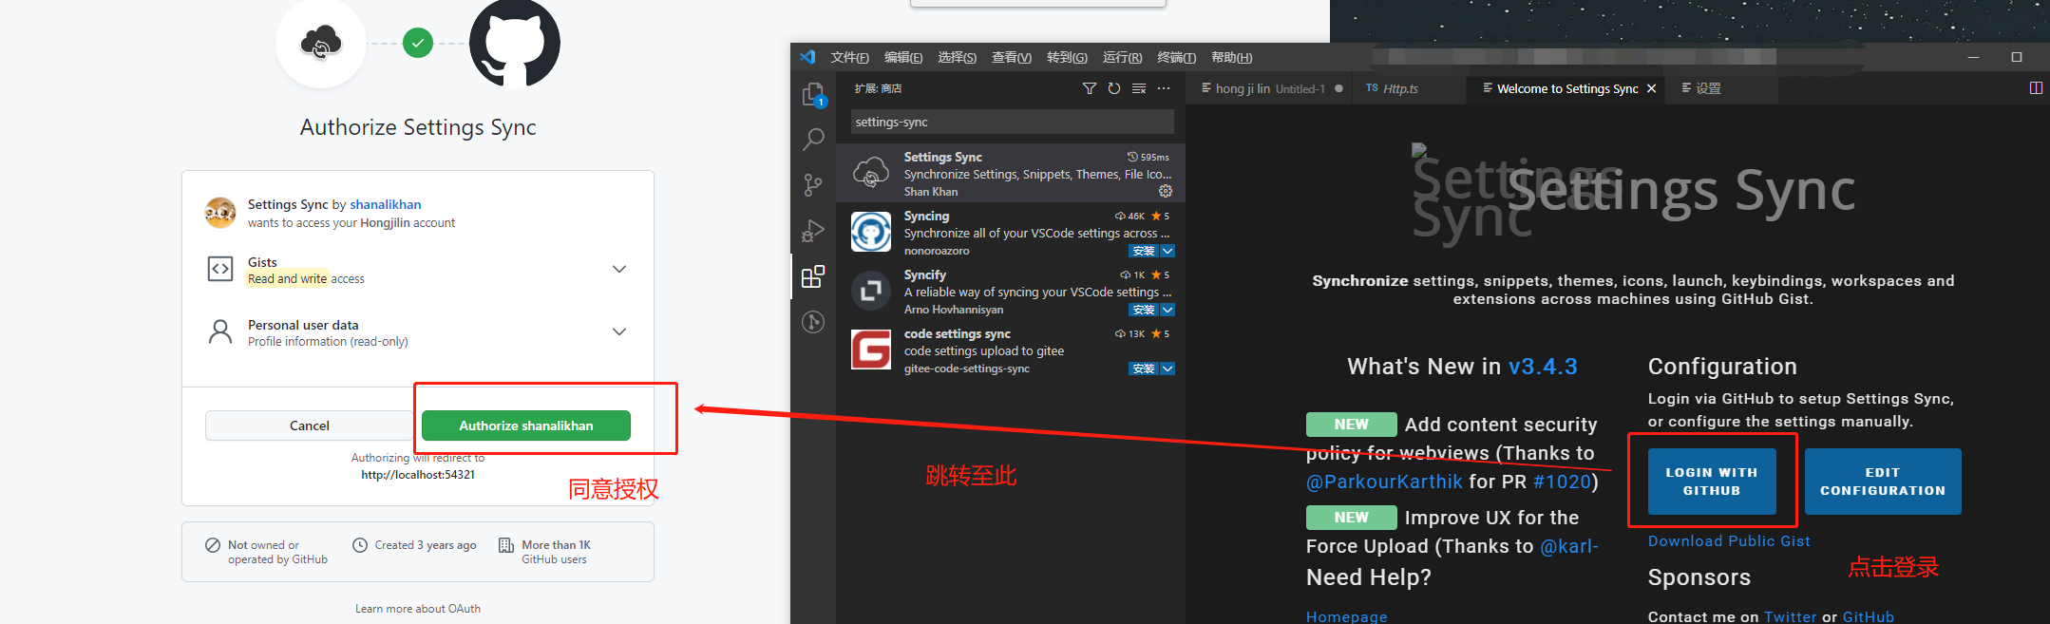The height and width of the screenshot is (624, 2050).
Task: Refresh the extensions list
Action: 1114,88
